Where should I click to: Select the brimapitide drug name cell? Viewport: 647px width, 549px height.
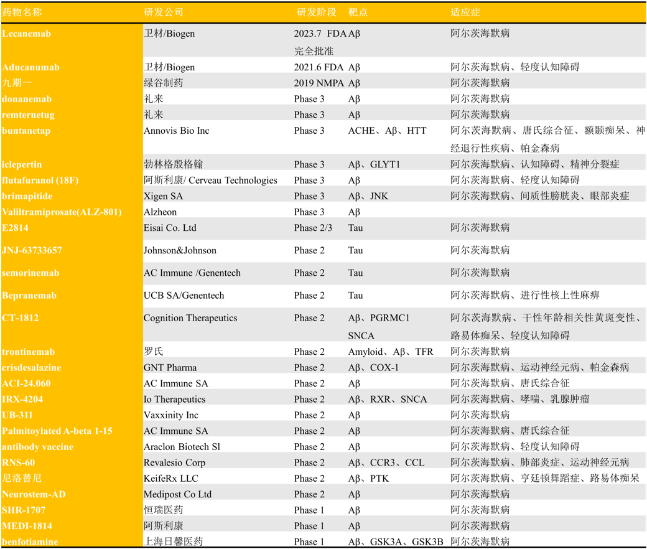click(27, 197)
